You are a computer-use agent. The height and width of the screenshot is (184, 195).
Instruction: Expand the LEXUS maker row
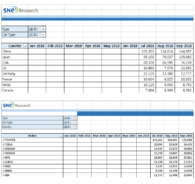[x=4, y=162]
